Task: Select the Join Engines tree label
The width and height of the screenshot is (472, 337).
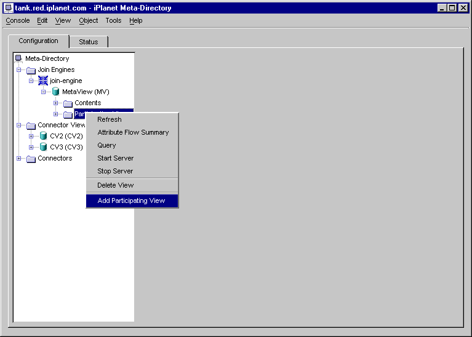Action: point(56,70)
